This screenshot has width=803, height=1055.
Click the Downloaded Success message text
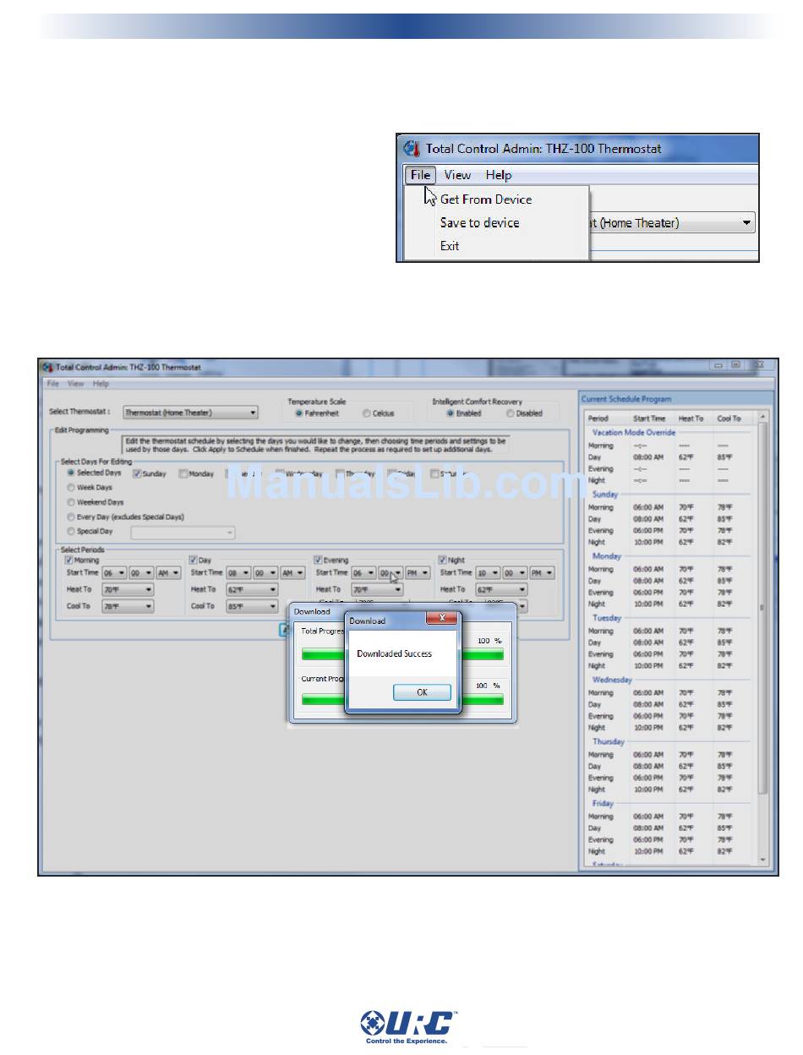click(394, 653)
